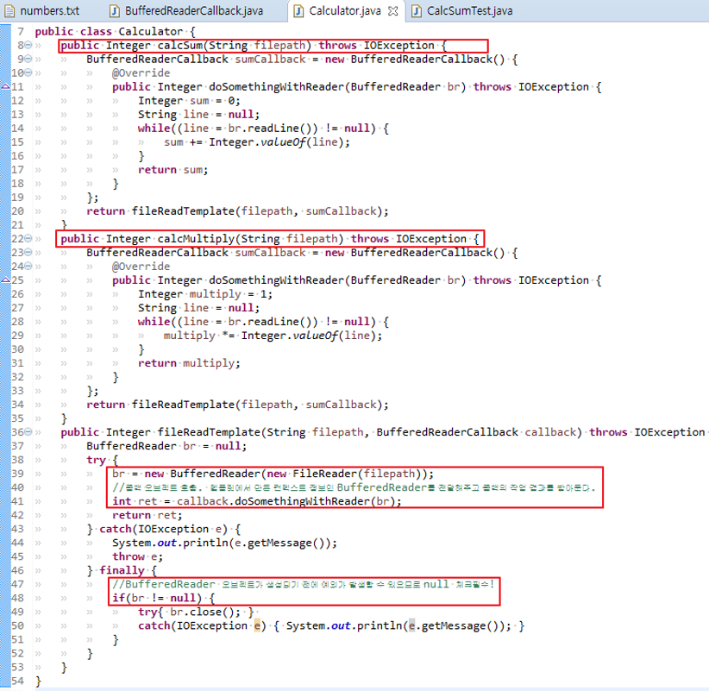Collapse the calcMultiply method at line 22
The width and height of the screenshot is (709, 691).
click(28, 238)
